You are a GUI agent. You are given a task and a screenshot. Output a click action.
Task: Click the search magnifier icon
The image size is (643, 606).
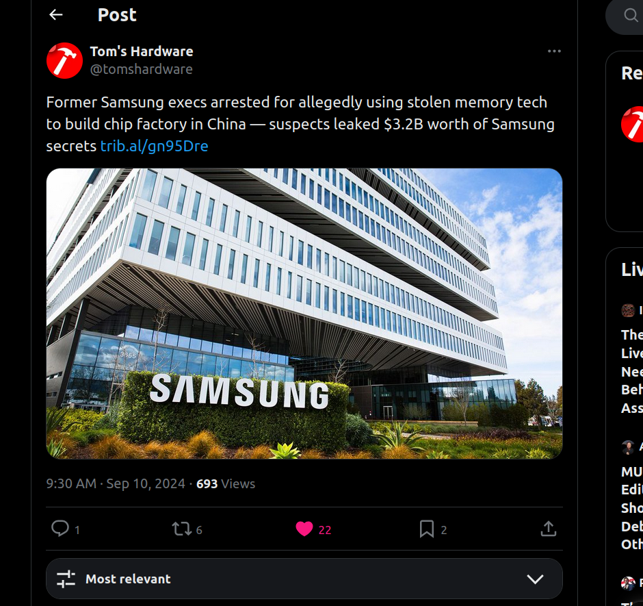tap(631, 15)
